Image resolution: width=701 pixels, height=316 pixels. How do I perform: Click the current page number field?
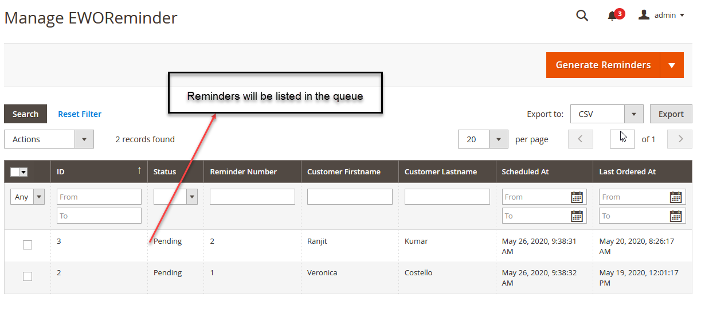click(x=622, y=139)
